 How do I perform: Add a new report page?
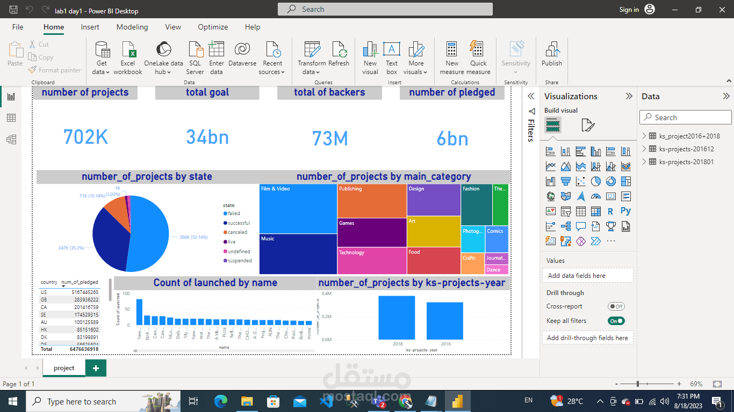click(96, 368)
